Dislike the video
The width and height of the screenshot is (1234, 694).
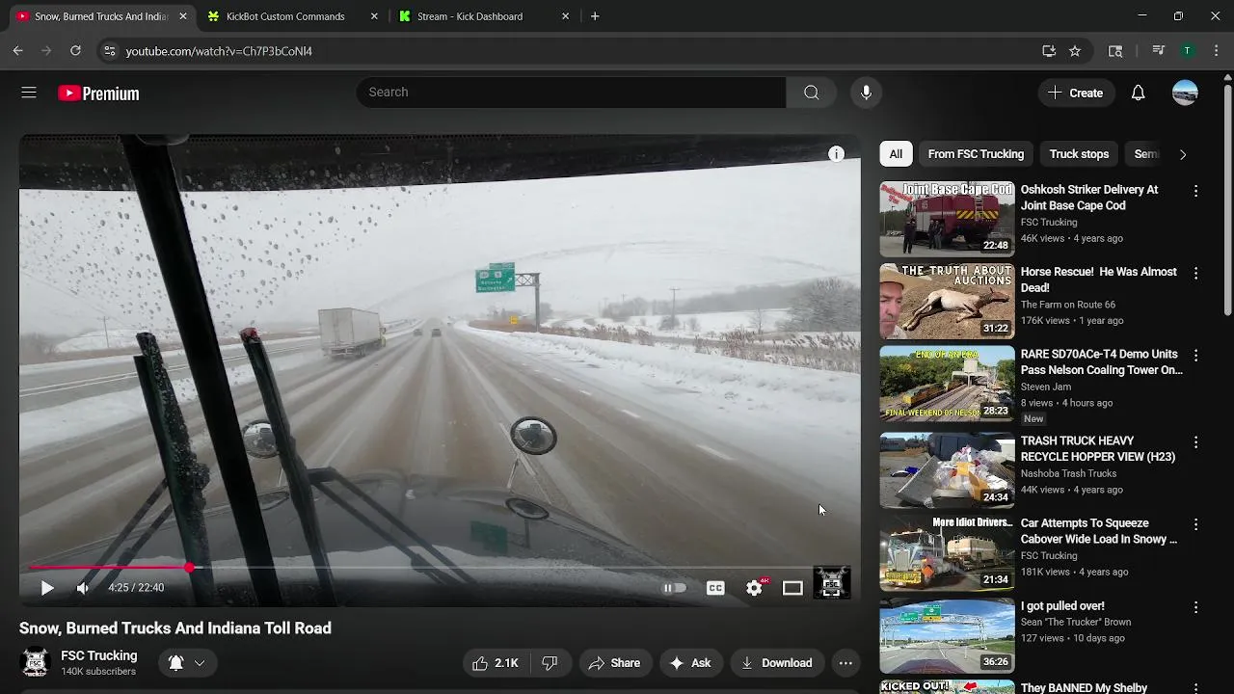coord(550,663)
